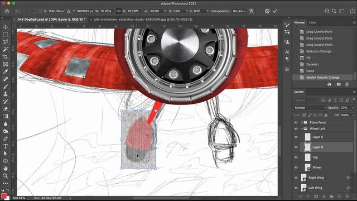Select the Gradient tool

[x=6, y=116]
